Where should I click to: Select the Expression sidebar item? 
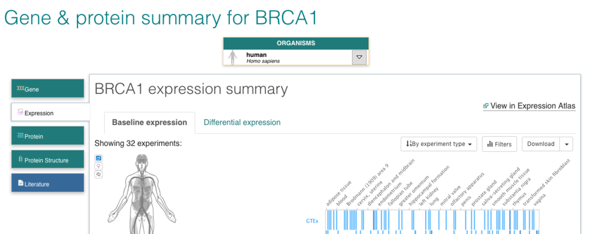tap(50, 112)
